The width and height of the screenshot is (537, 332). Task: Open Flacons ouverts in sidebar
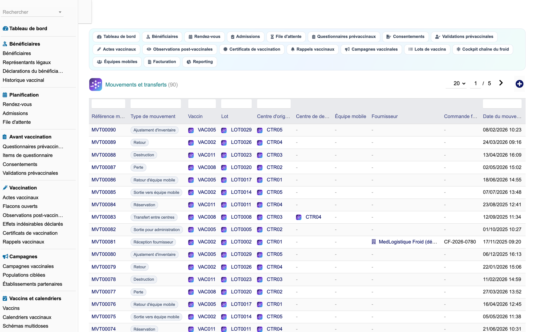pyautogui.click(x=20, y=206)
